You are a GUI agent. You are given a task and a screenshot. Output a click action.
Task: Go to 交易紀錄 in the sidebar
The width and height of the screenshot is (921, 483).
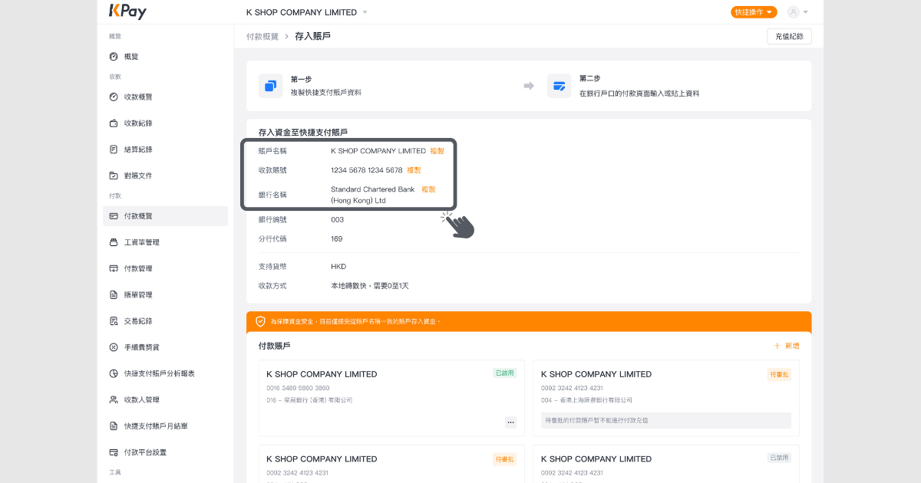pos(138,321)
